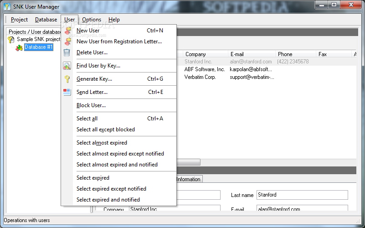This screenshot has height=228, width=365.
Task: Choose Select expired and notified
Action: tap(119, 200)
